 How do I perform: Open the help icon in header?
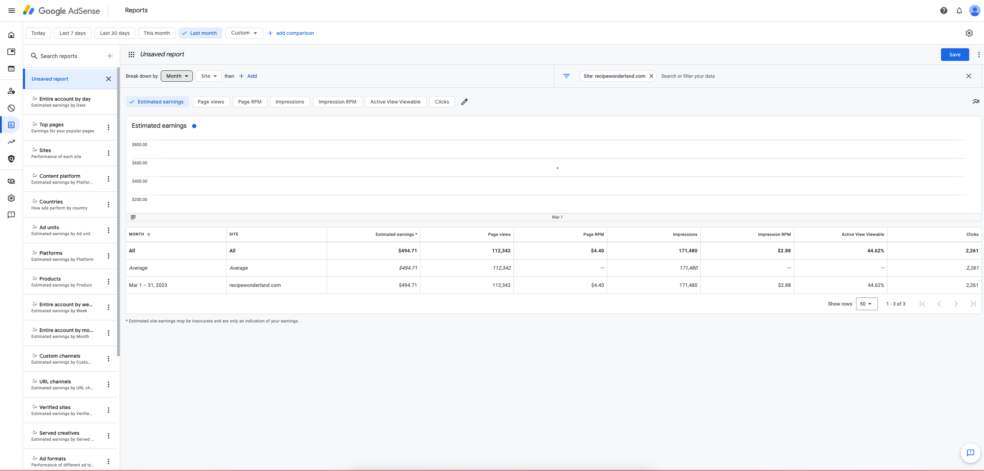(x=943, y=11)
